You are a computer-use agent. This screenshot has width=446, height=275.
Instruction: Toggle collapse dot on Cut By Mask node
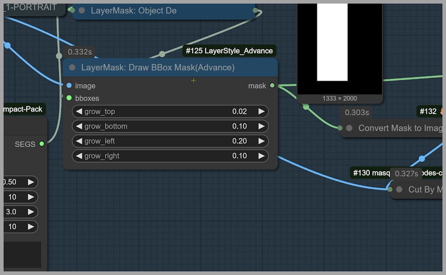[x=399, y=189]
